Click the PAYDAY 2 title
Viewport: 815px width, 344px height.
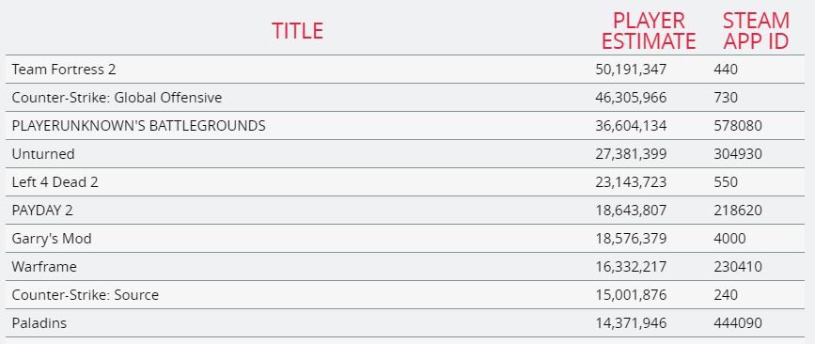point(42,210)
